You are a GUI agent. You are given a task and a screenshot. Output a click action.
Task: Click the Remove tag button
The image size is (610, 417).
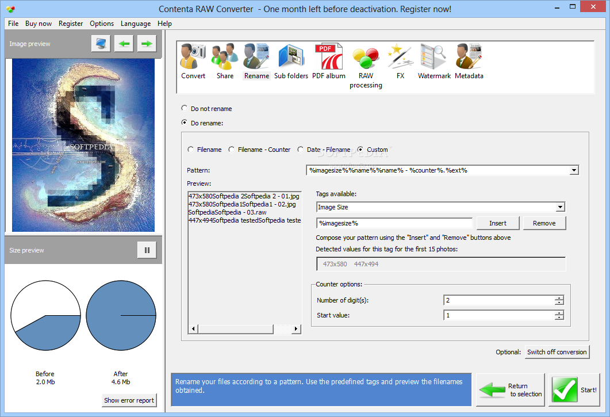(x=544, y=223)
